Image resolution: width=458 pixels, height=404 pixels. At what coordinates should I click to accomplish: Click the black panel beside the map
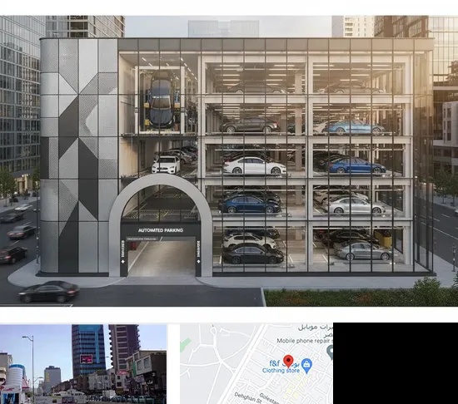pos(396,363)
